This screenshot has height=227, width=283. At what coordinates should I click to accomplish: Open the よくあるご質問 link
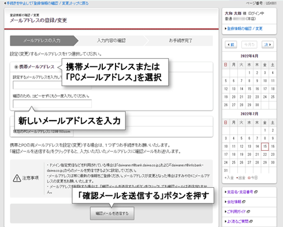click(238, 221)
